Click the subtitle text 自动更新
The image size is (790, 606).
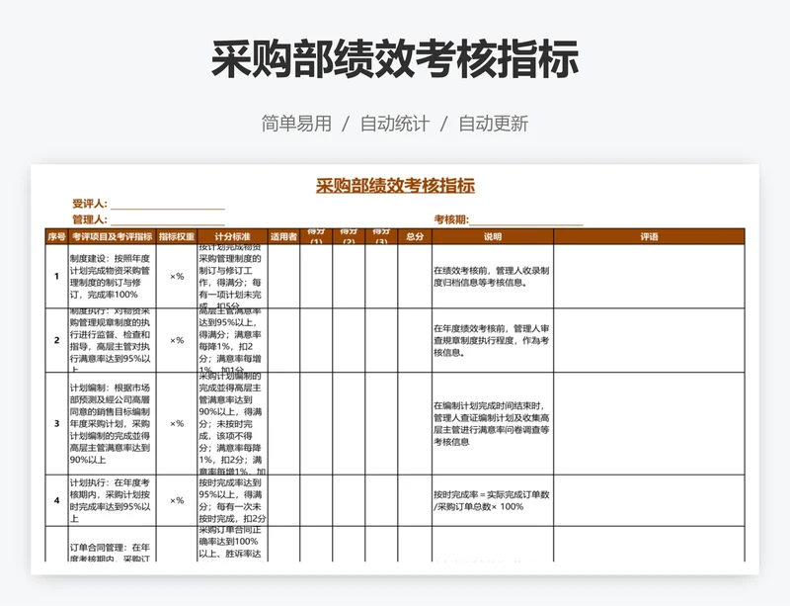coord(493,124)
